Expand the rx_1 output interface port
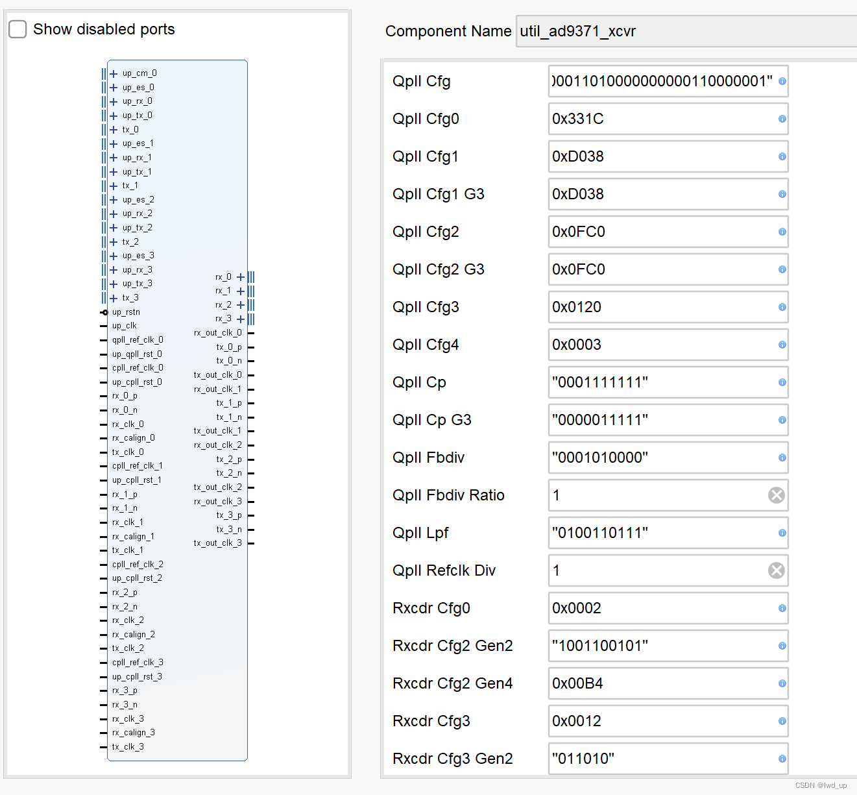This screenshot has height=795, width=857. 241,291
